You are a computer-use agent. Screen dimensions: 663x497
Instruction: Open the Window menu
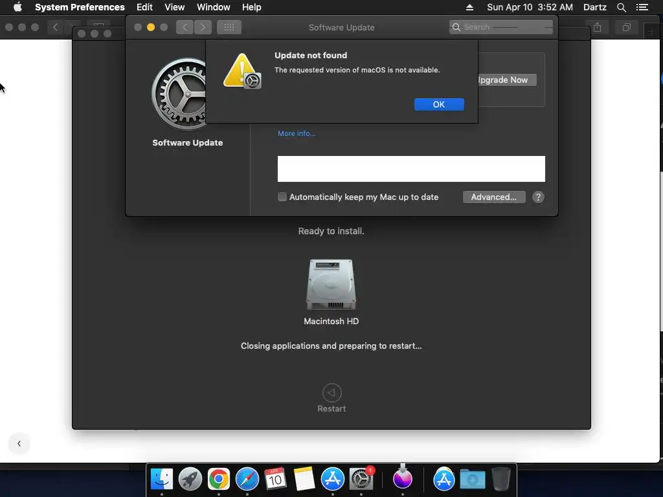click(x=214, y=7)
